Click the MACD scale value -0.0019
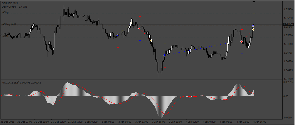This screenshot has height=125, width=295. (288, 118)
